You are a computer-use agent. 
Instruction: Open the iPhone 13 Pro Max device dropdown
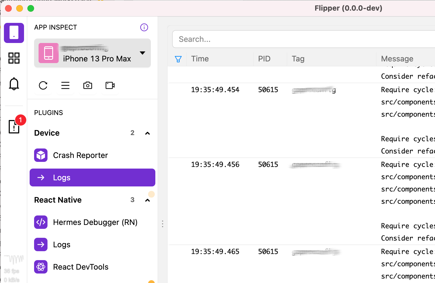92,53
